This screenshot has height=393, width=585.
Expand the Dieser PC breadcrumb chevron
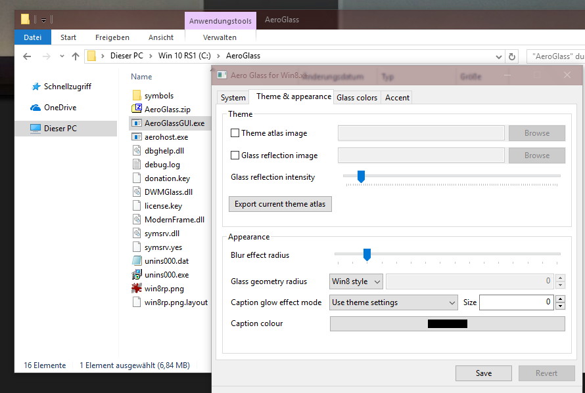(x=151, y=56)
